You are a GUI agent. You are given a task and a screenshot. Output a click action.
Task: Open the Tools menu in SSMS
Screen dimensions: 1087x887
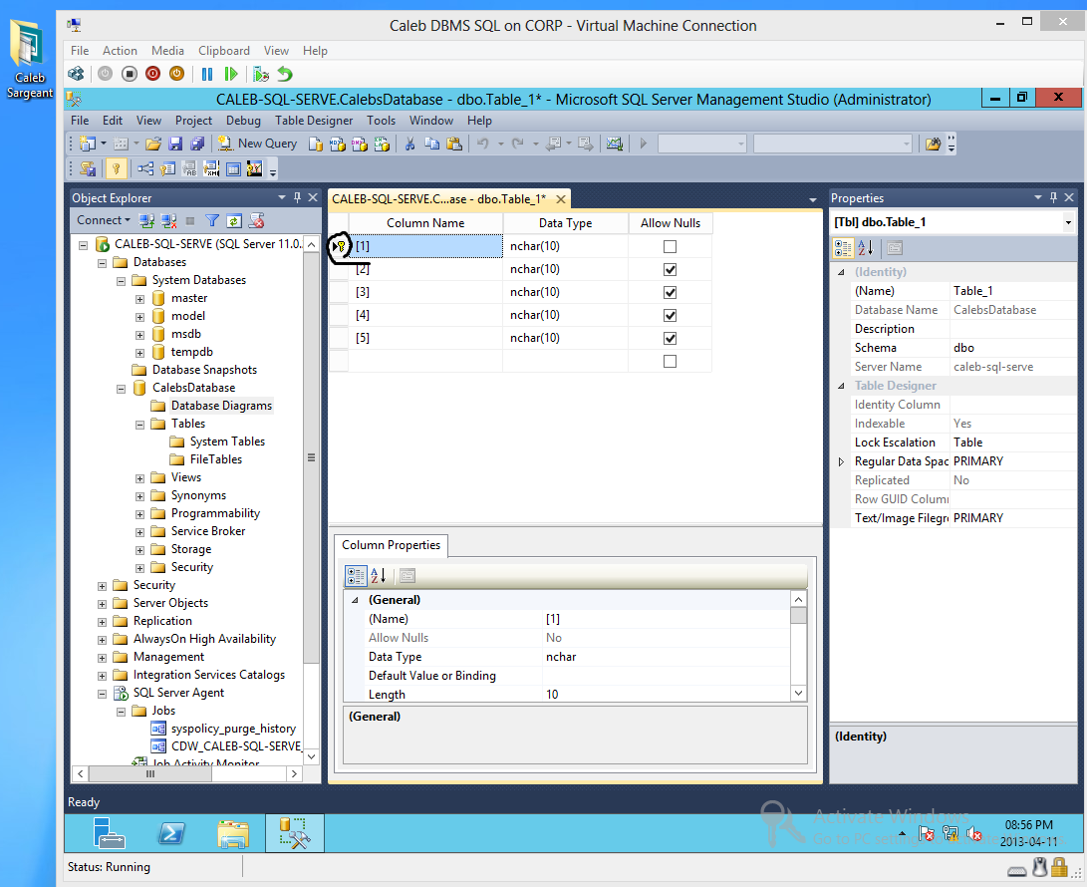coord(381,120)
